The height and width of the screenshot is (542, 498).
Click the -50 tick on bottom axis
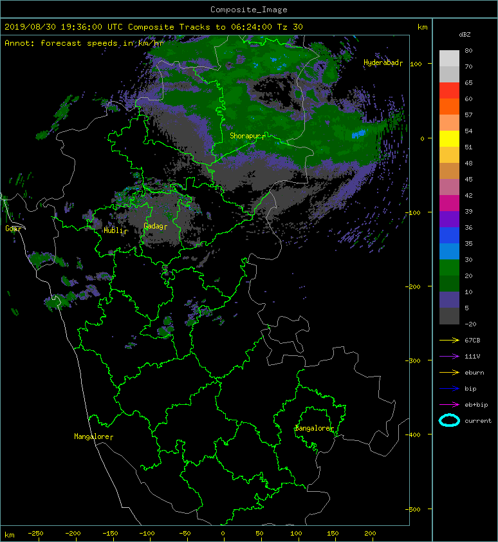[x=185, y=534]
